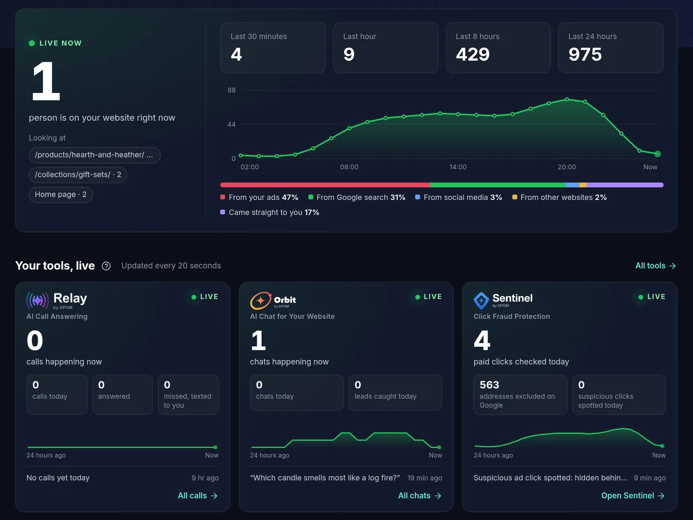The height and width of the screenshot is (520, 693).
Task: Click the suspicious clicks spotted today box
Action: (619, 395)
